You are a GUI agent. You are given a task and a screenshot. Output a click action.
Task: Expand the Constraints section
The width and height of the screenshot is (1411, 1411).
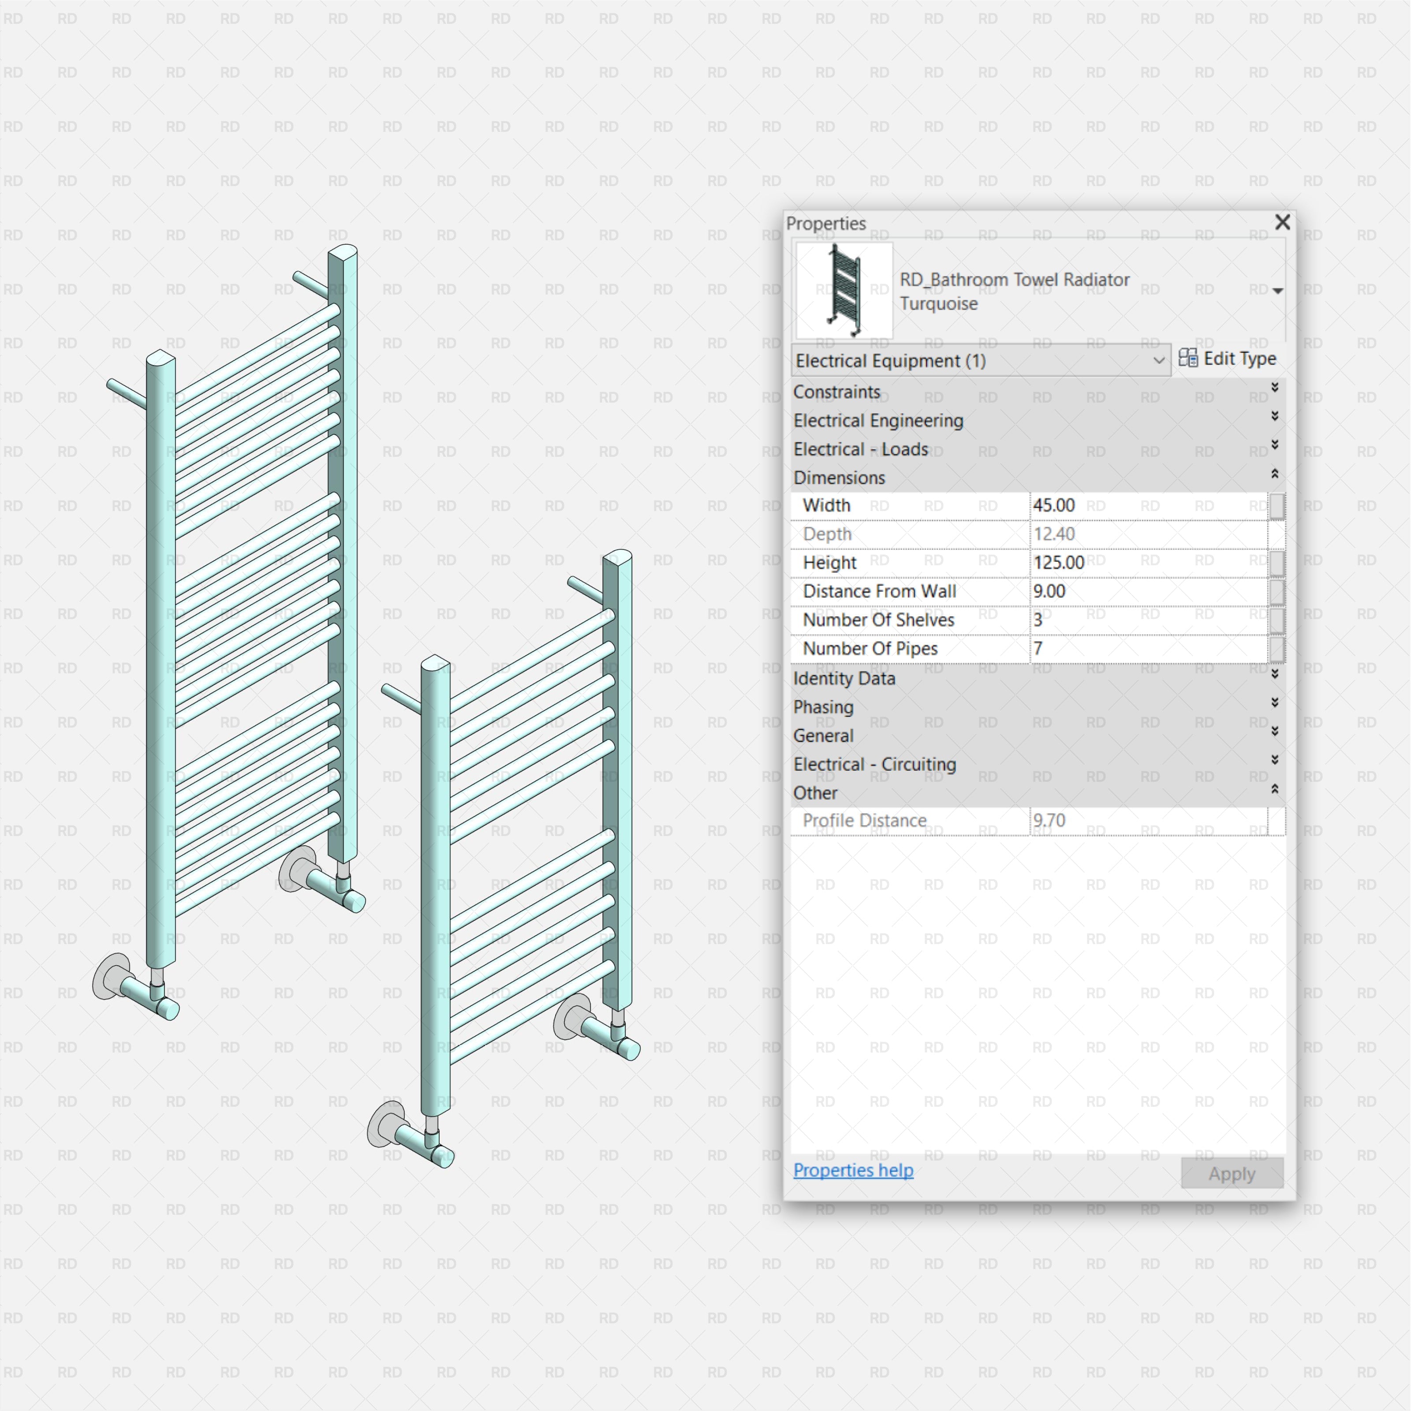tap(1275, 391)
